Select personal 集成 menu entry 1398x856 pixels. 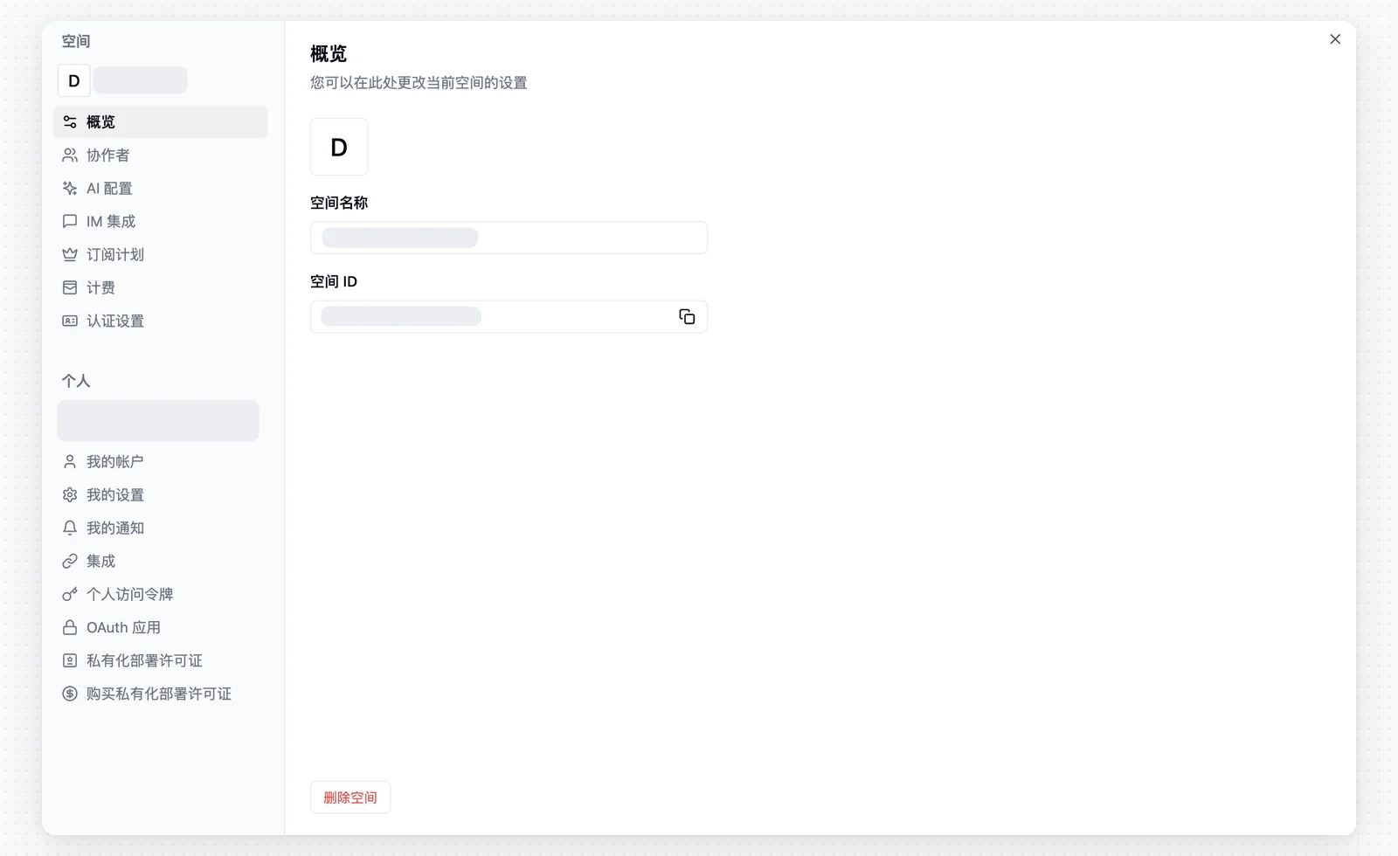(x=161, y=562)
